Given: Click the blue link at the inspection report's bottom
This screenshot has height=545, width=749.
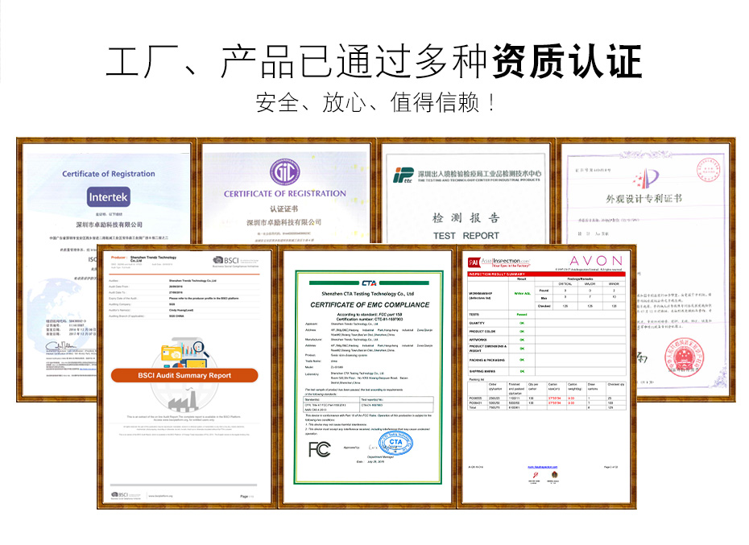Looking at the screenshot, I should [x=542, y=467].
